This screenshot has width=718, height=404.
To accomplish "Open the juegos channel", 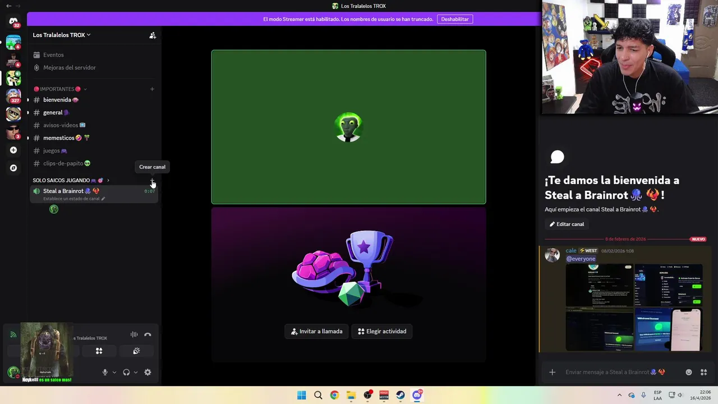I will [x=94, y=150].
